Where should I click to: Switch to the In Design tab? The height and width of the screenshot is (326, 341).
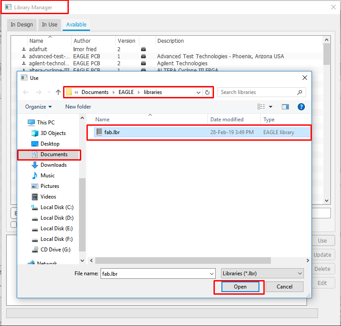point(22,25)
